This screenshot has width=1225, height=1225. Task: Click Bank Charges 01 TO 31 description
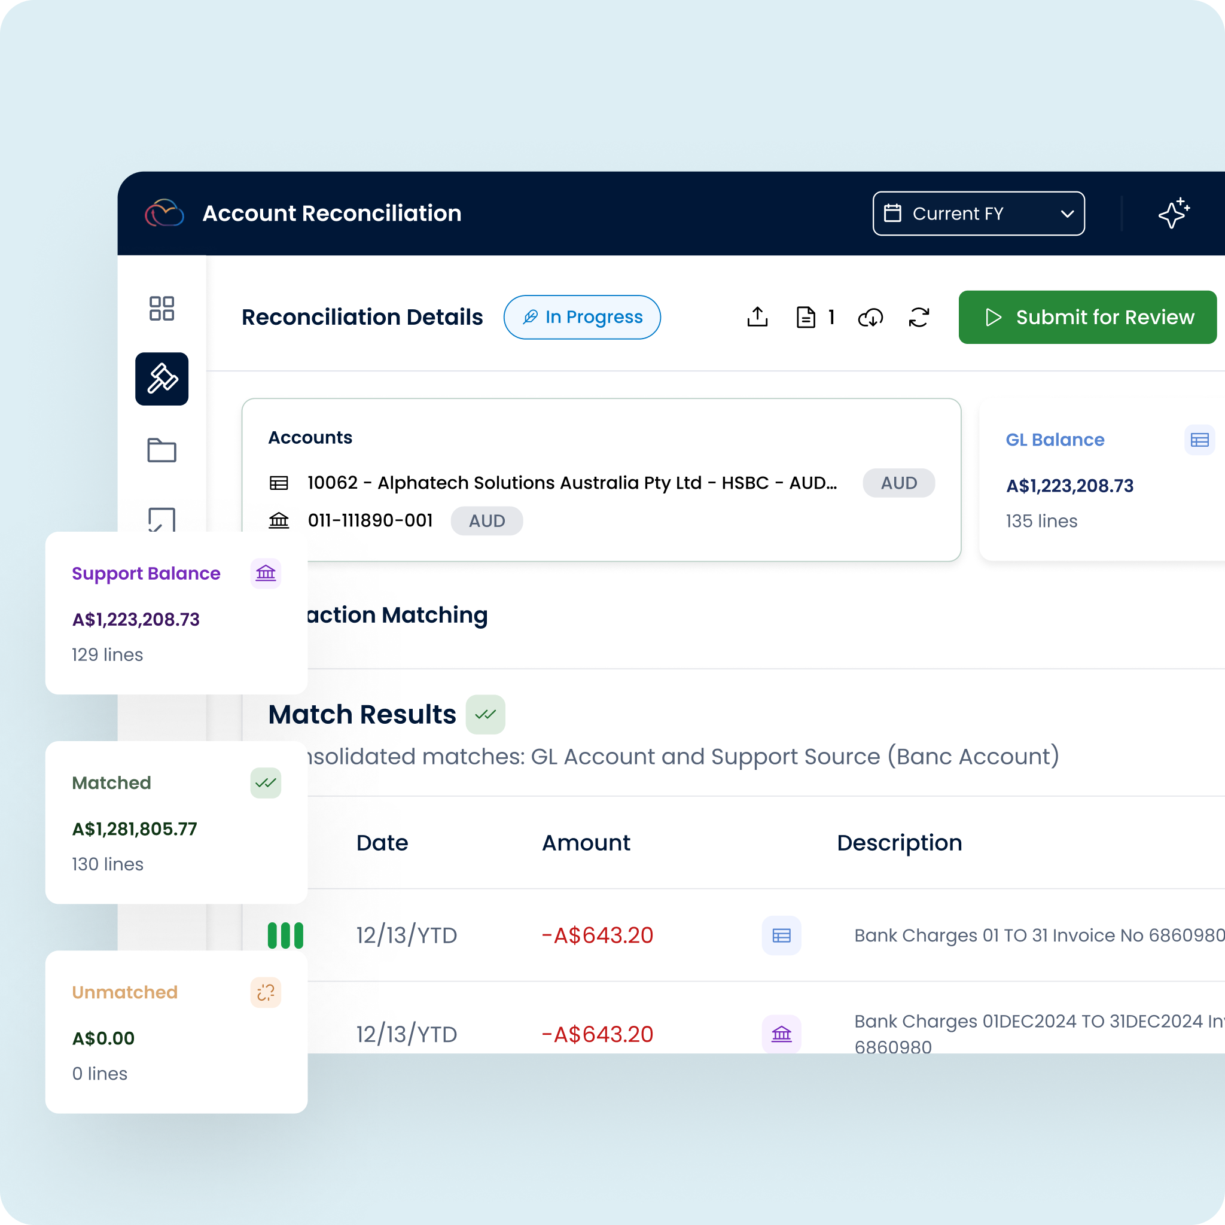click(1039, 935)
